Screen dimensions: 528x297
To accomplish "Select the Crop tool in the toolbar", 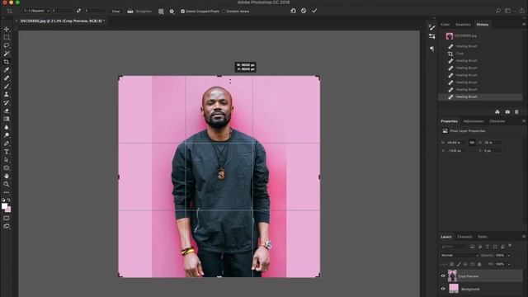I will [7, 62].
